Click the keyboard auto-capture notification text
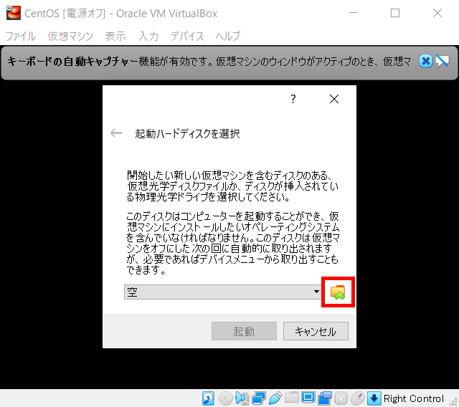Image resolution: width=459 pixels, height=407 pixels. [209, 62]
